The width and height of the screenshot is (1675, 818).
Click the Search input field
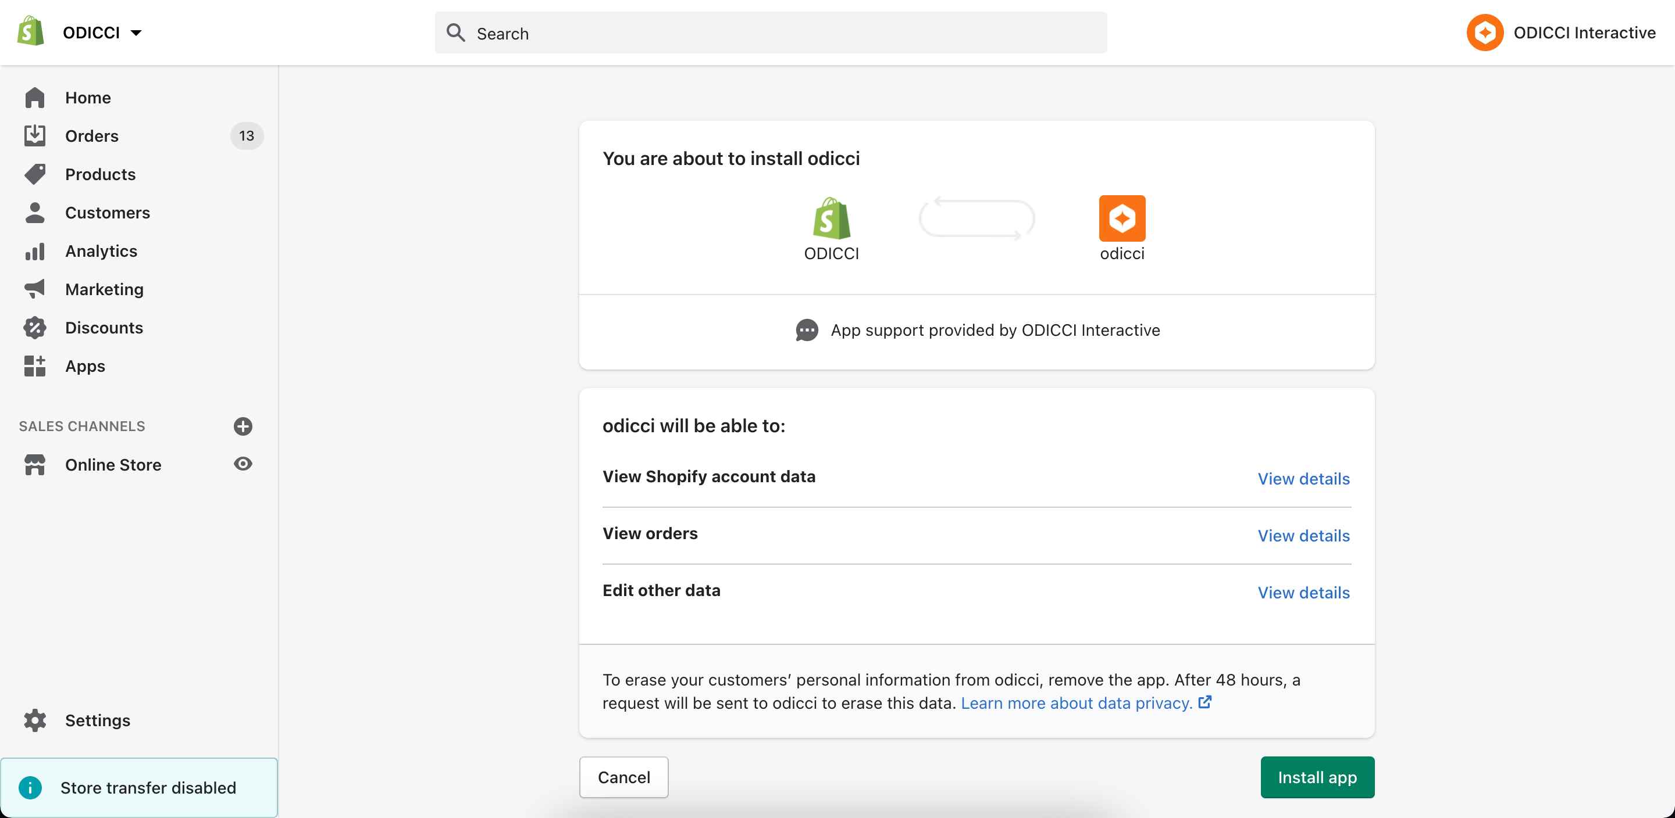pyautogui.click(x=771, y=33)
